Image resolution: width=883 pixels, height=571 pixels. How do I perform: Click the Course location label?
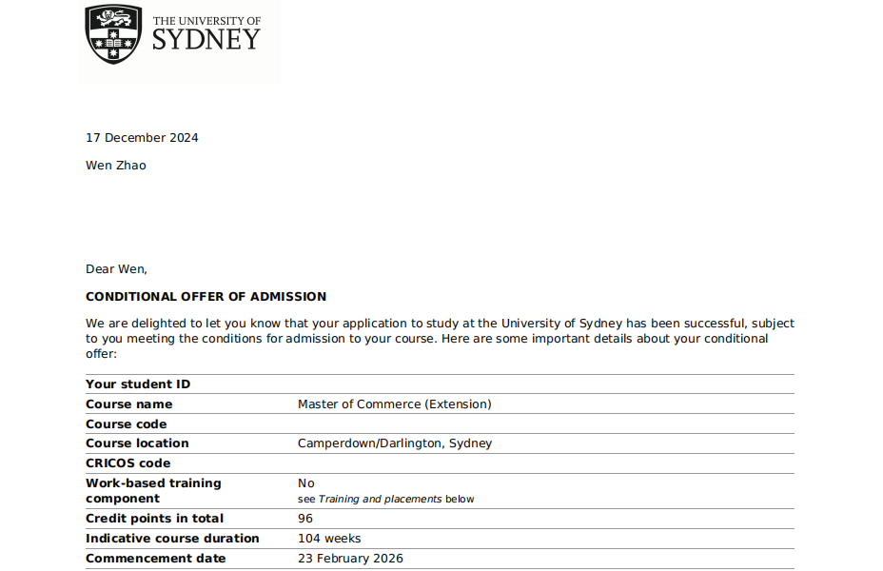pos(137,443)
